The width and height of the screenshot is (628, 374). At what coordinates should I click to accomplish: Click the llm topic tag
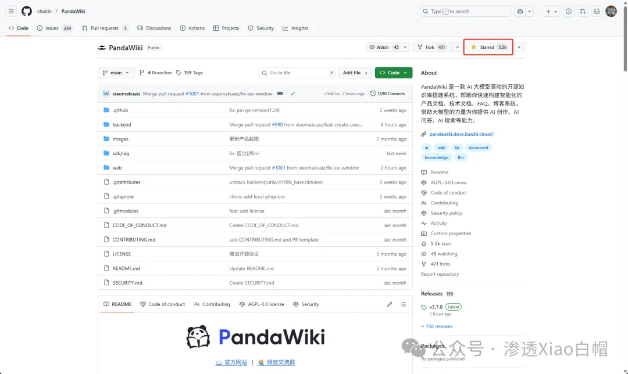pos(461,157)
